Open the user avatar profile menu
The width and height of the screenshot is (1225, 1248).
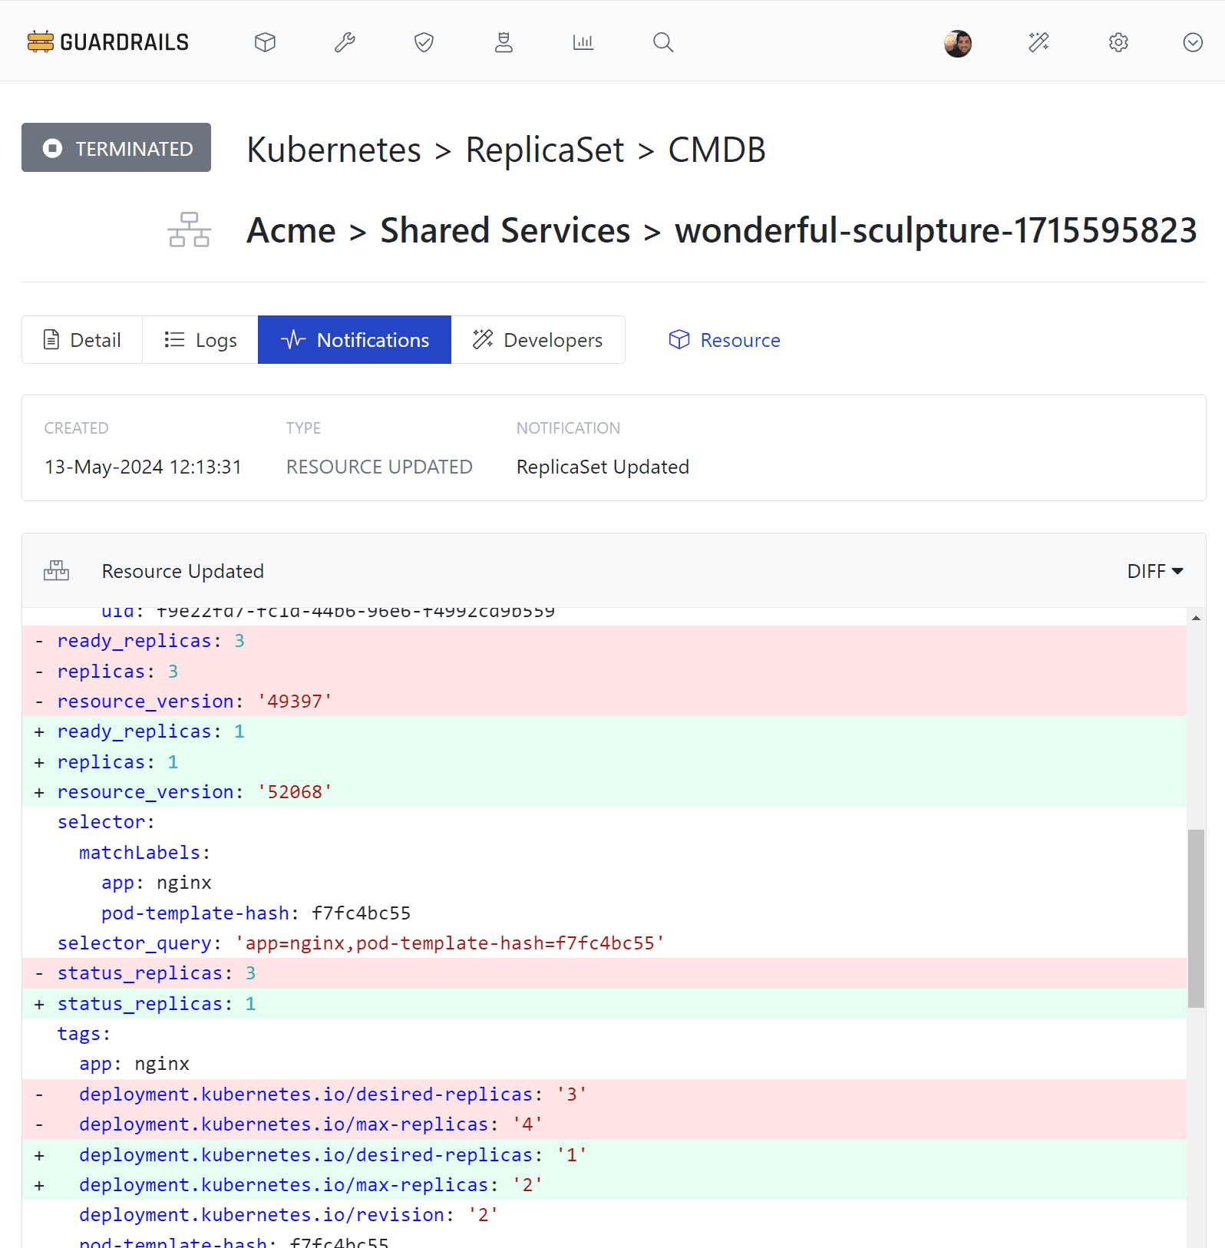958,43
